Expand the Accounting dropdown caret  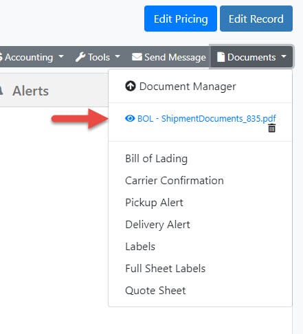61,56
